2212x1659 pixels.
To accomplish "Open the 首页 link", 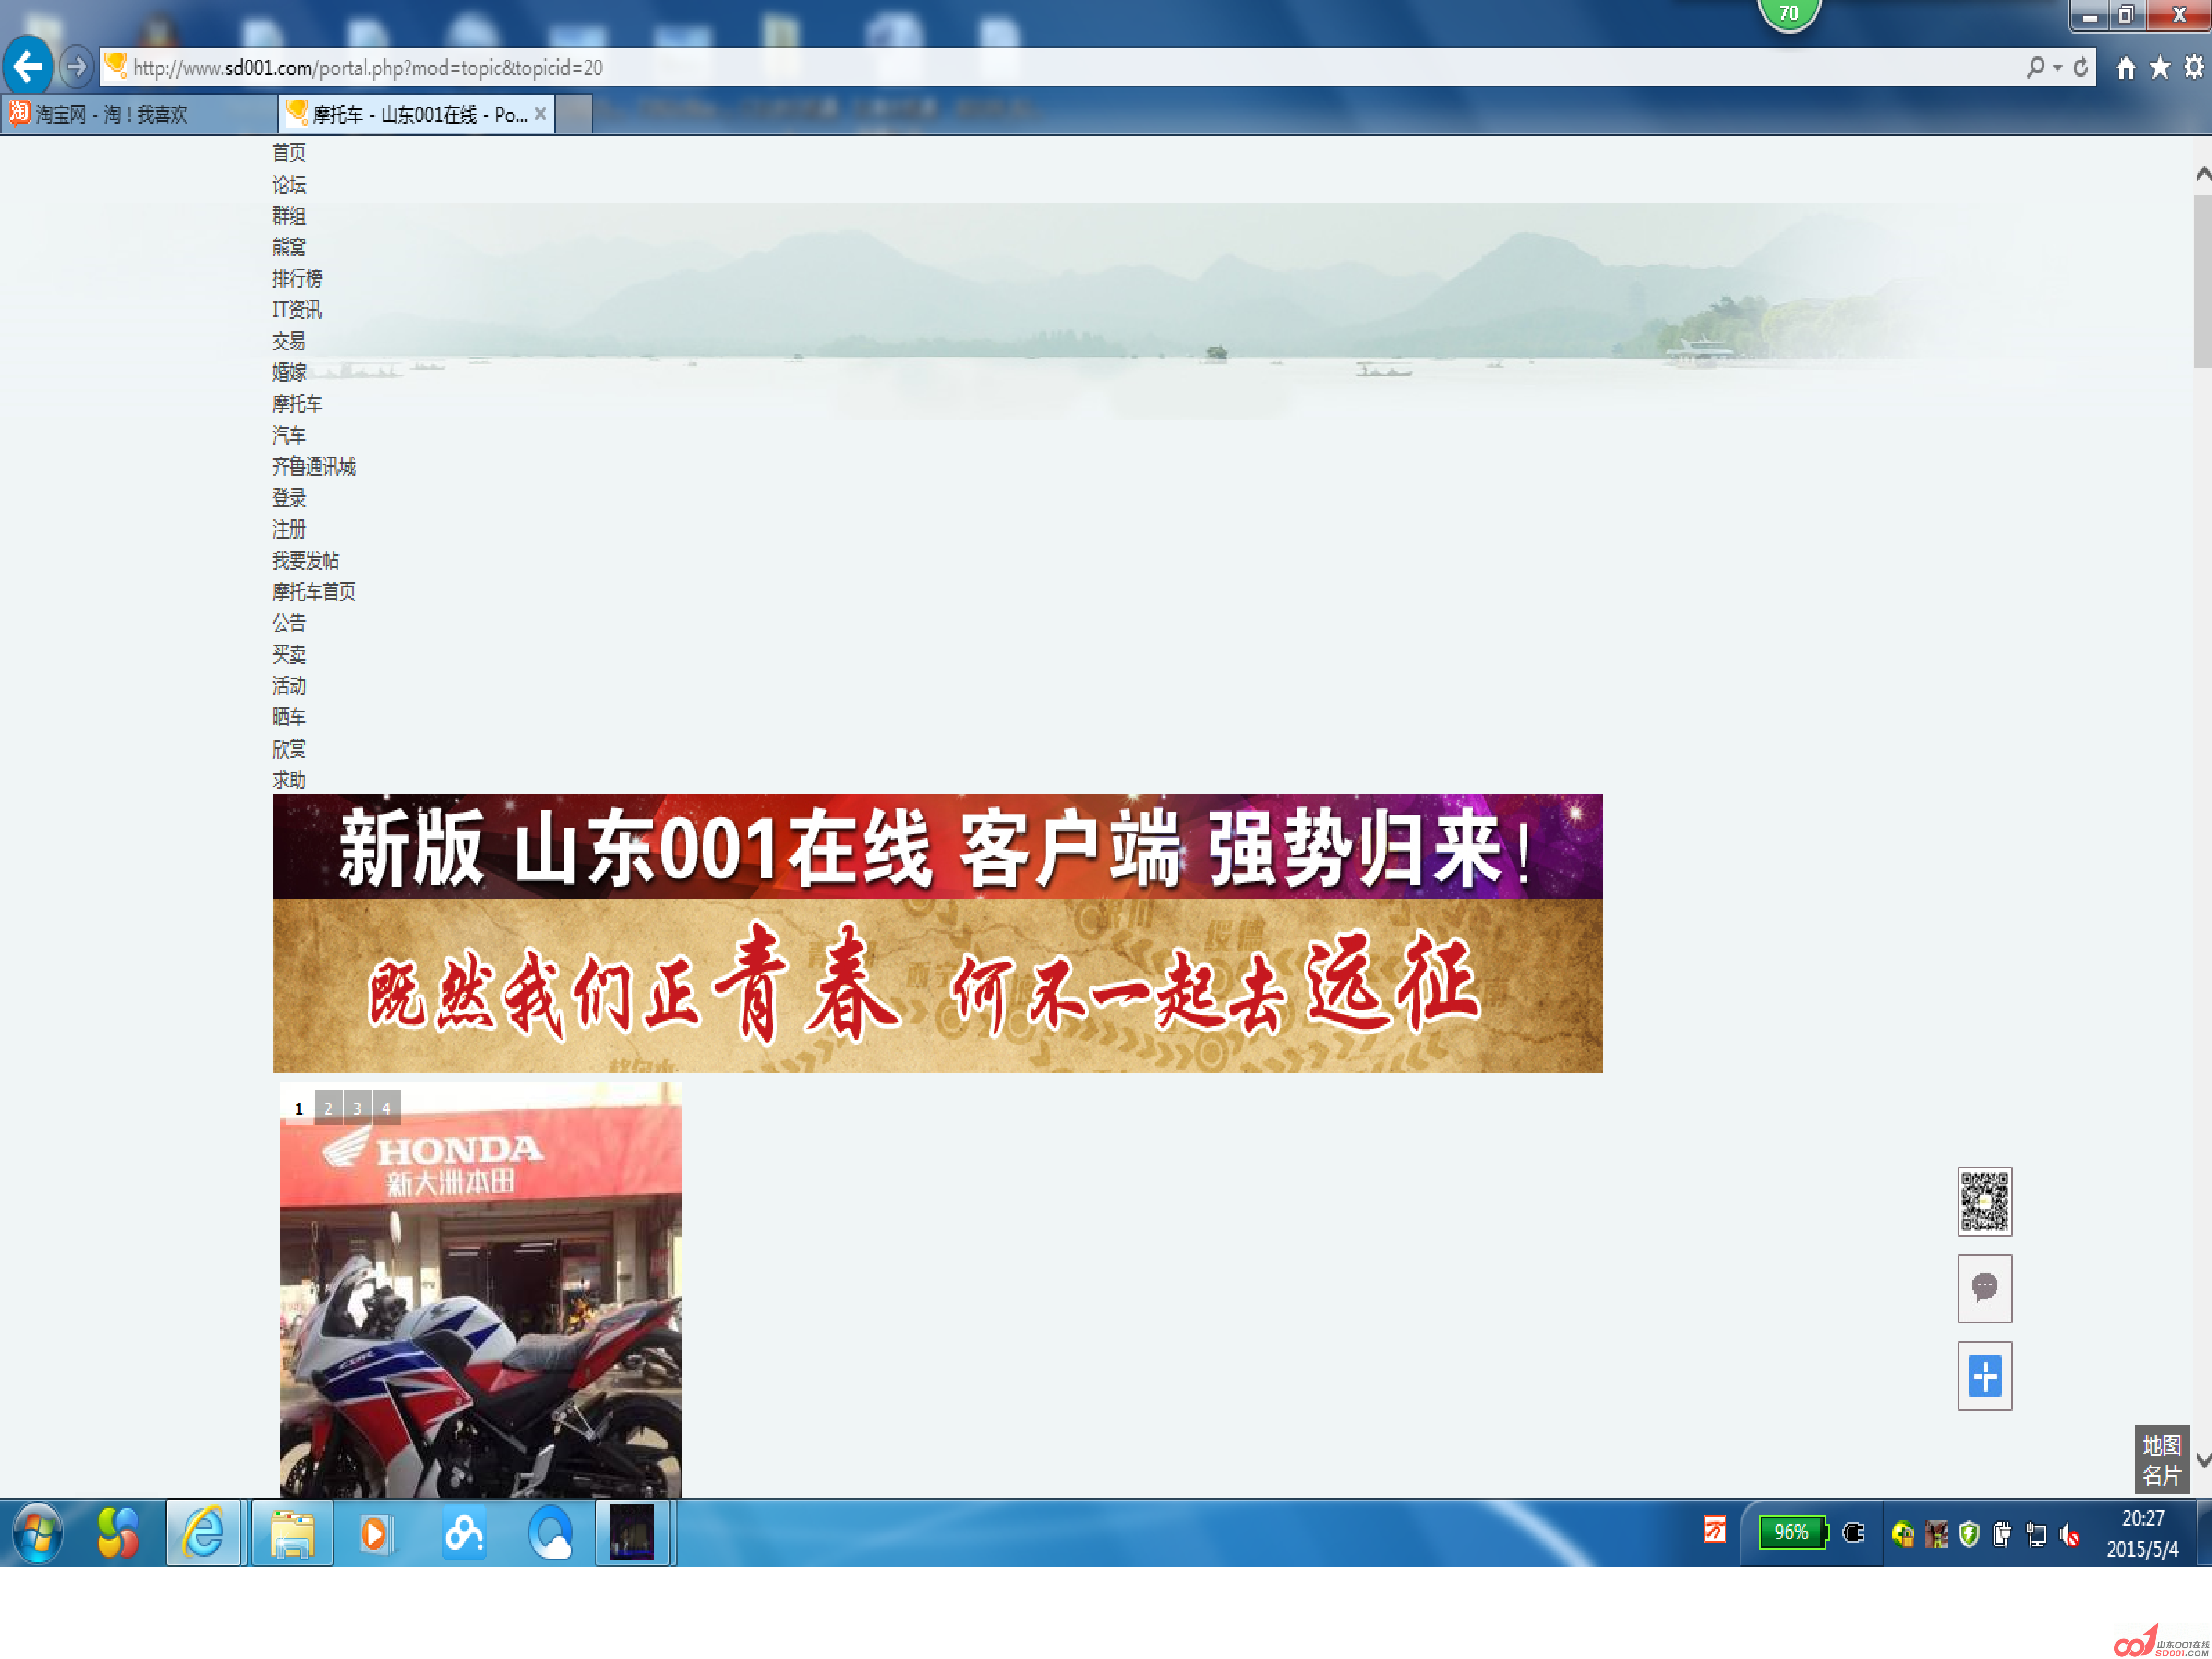I will pyautogui.click(x=289, y=153).
